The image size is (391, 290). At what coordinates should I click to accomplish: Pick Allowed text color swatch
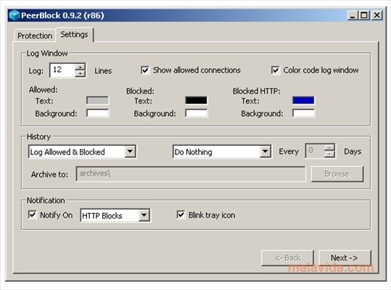(x=97, y=101)
